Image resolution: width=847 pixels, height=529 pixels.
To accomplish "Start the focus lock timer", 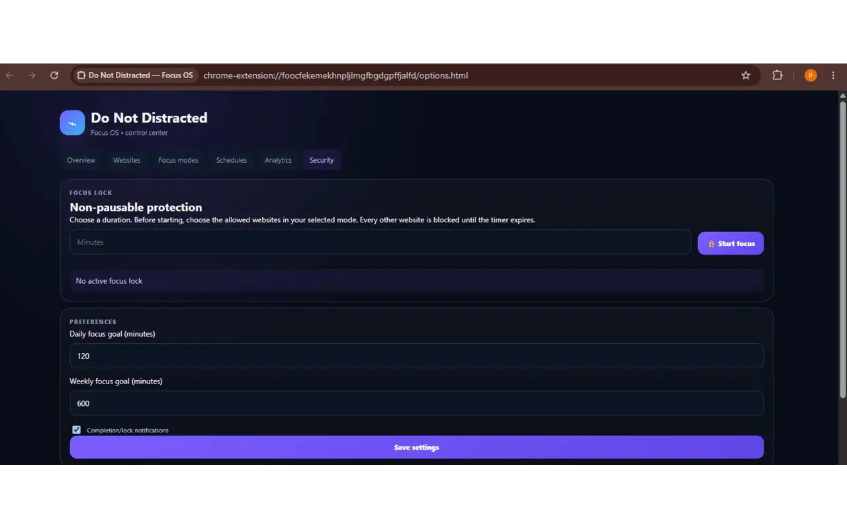I will coord(731,243).
